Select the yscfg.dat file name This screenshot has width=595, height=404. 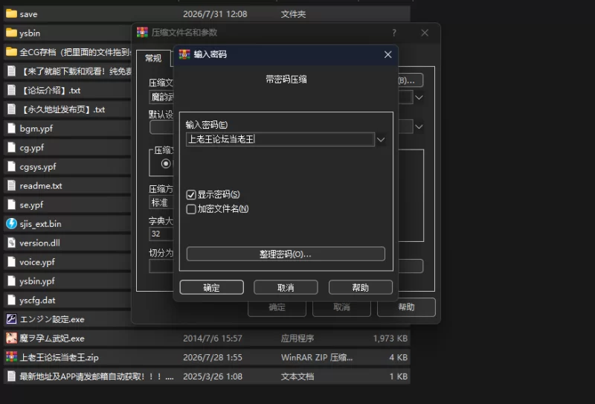38,301
